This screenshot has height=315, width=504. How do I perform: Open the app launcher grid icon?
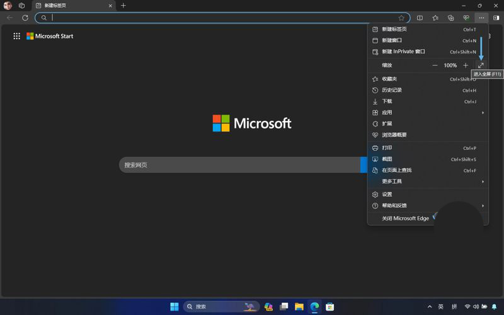(17, 36)
